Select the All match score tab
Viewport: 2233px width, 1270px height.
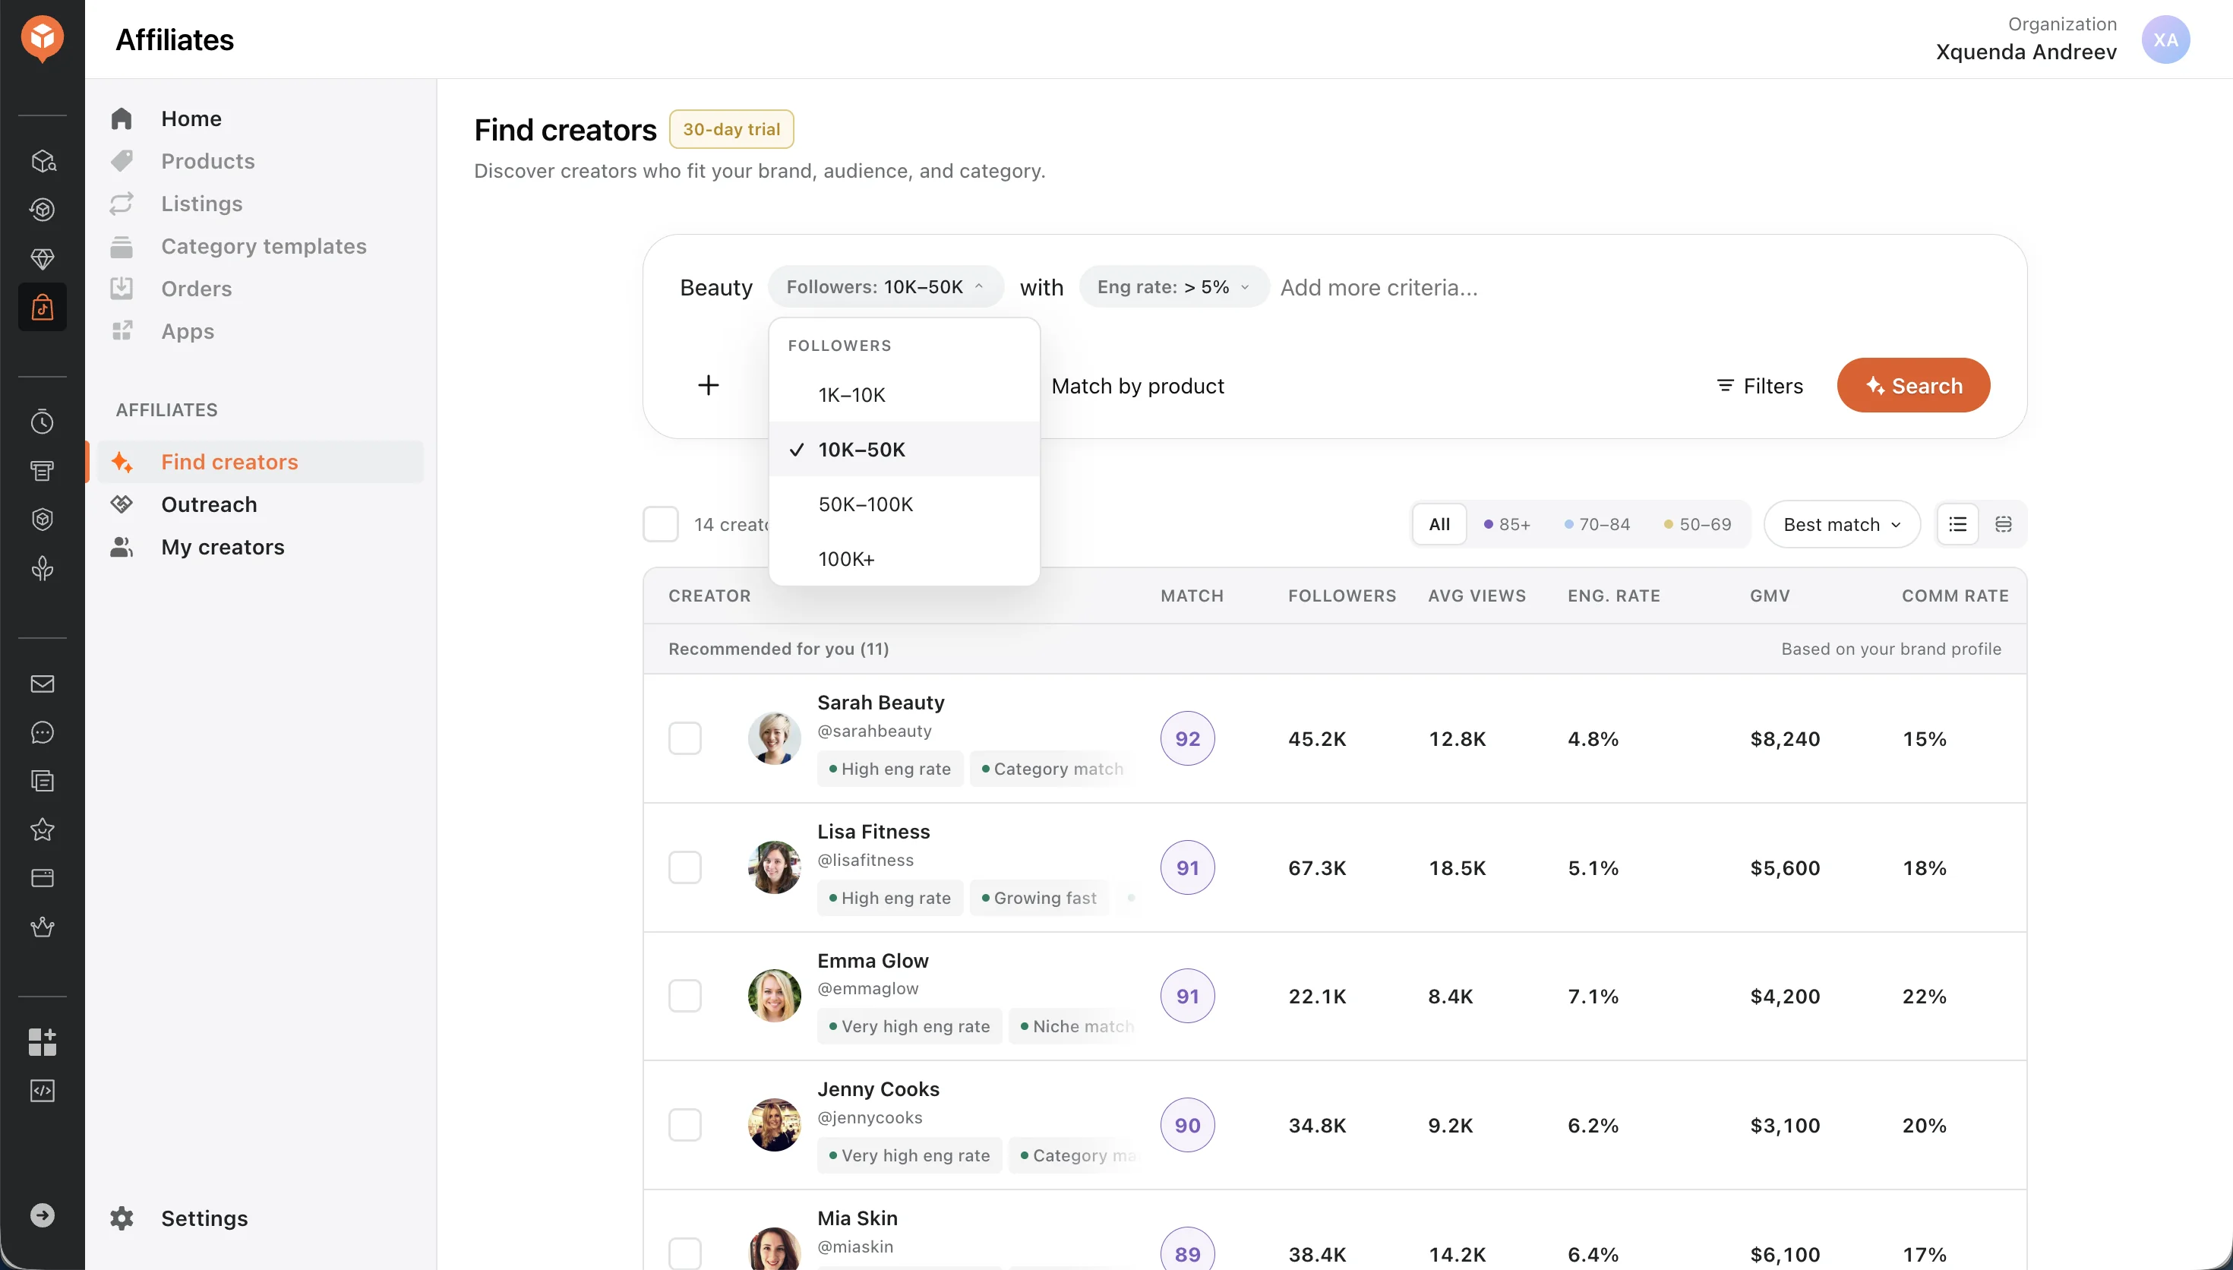1439,524
